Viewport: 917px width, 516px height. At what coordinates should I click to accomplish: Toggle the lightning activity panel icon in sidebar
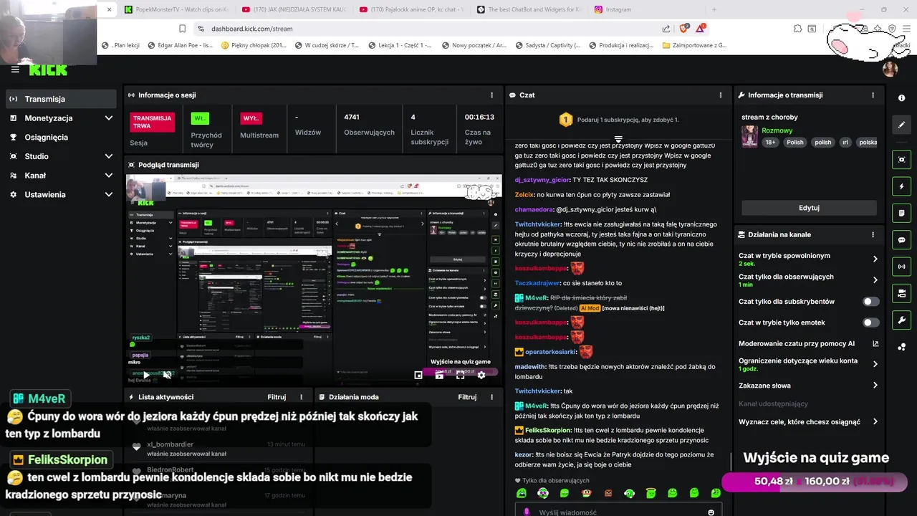901,186
